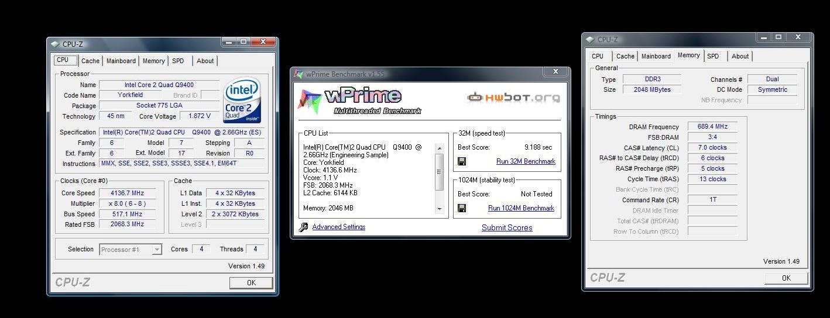Click the Specification field with Q9400 @ 2.66GHz

(x=181, y=132)
